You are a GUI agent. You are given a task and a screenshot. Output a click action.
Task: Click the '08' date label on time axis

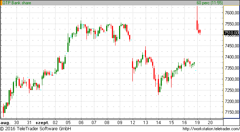[x=107, y=123]
